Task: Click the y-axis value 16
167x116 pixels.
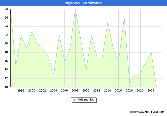Action: point(6,61)
